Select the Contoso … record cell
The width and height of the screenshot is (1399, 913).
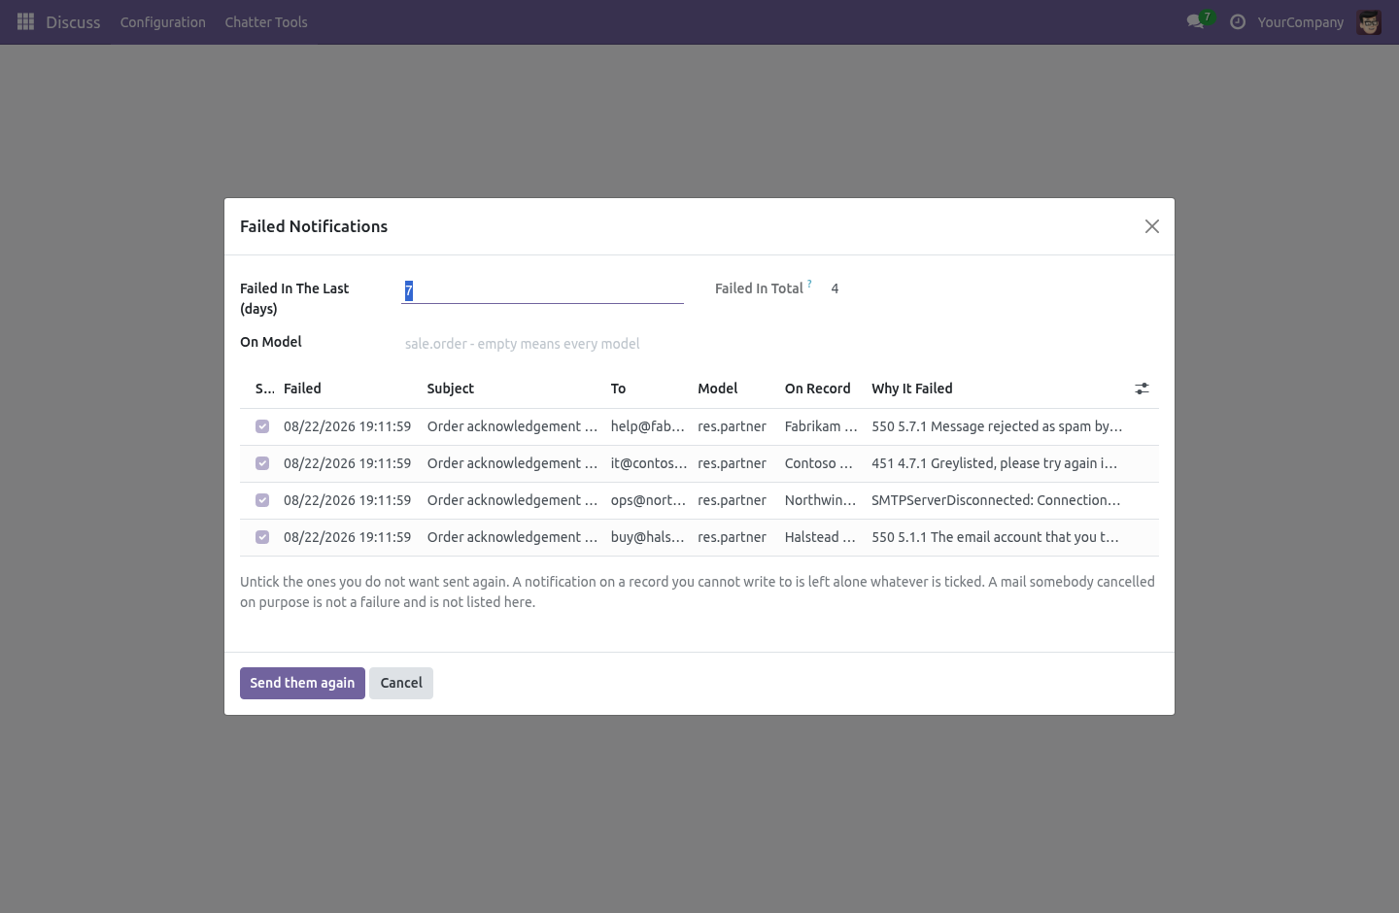[x=819, y=463]
